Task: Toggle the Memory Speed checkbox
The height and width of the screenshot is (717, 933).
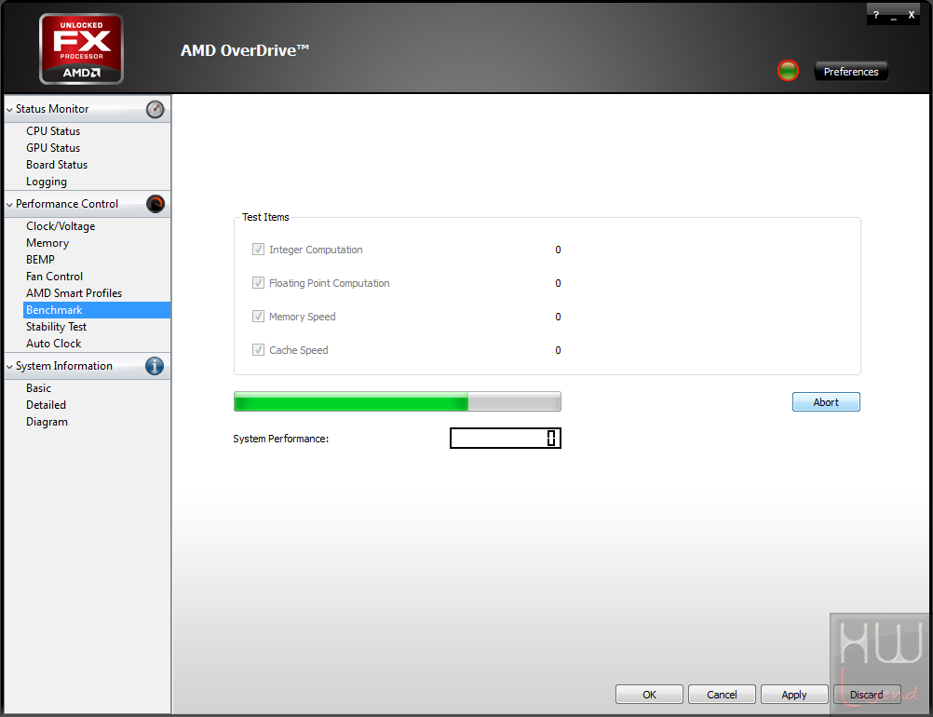Action: [258, 316]
